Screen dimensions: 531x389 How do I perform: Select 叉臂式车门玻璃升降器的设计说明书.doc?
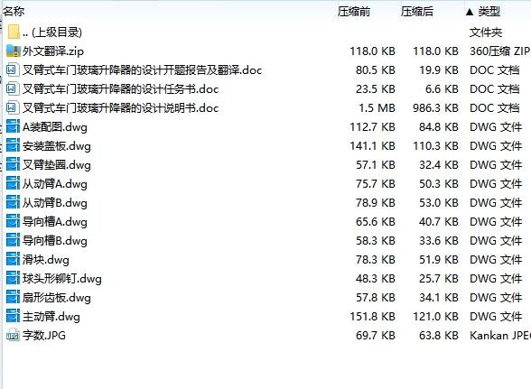coord(121,108)
